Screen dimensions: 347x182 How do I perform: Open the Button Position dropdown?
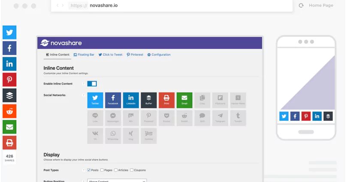(117, 181)
